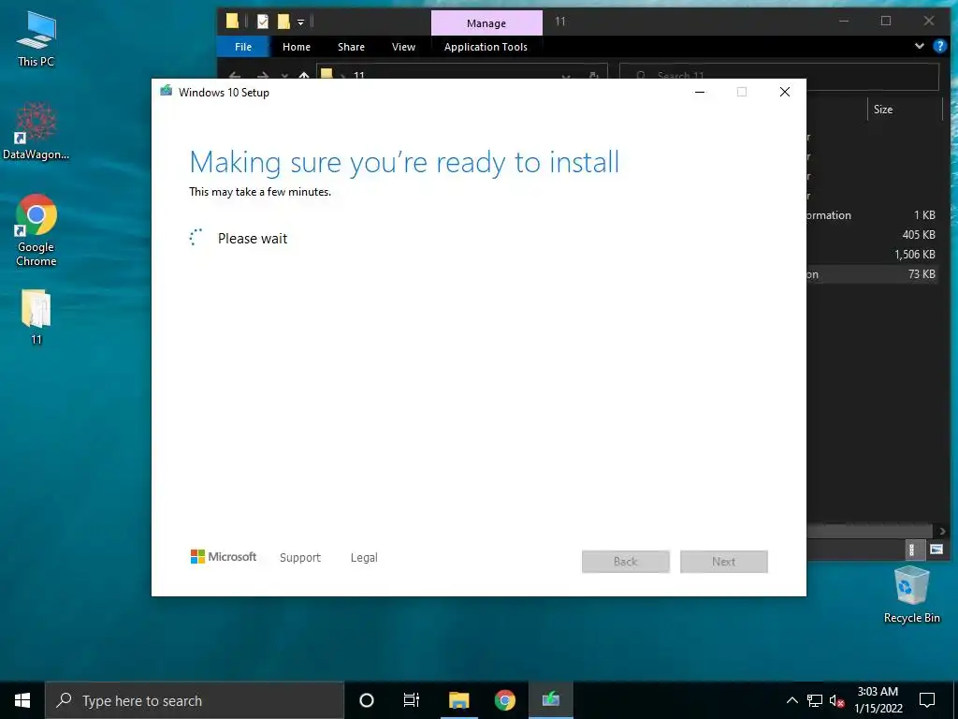The image size is (958, 719).
Task: Switch Explorer to details view icon
Action: point(911,550)
